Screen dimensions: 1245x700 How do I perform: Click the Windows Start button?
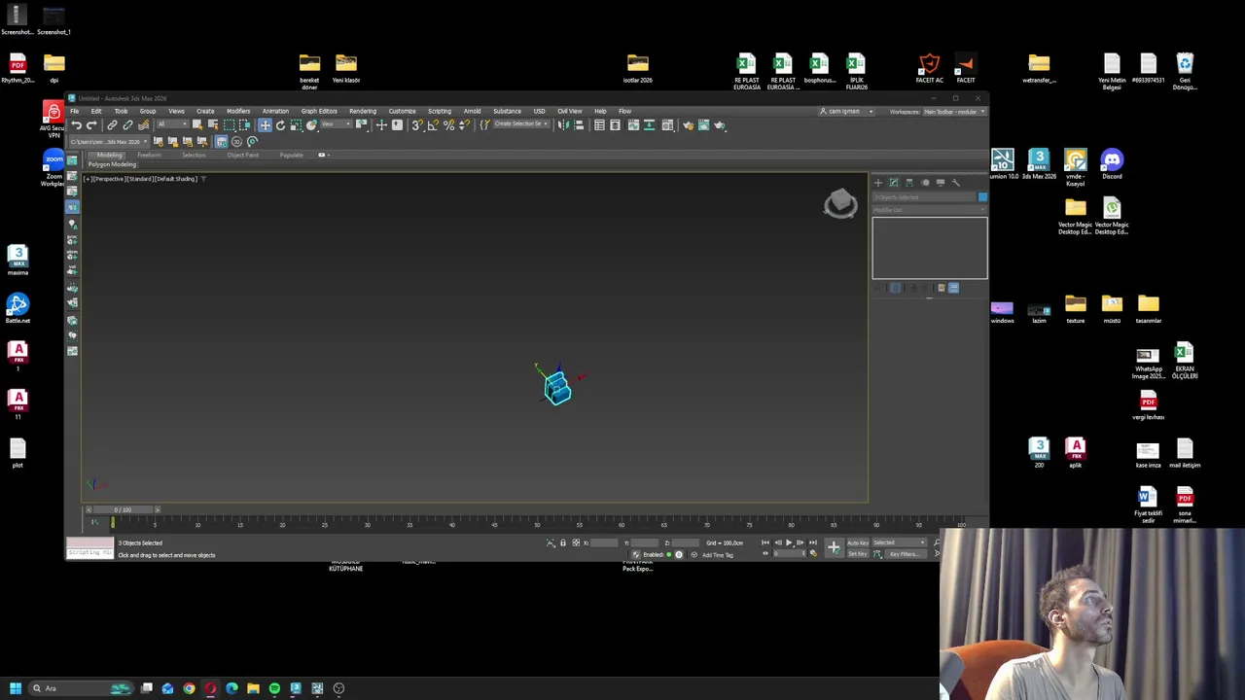16,688
